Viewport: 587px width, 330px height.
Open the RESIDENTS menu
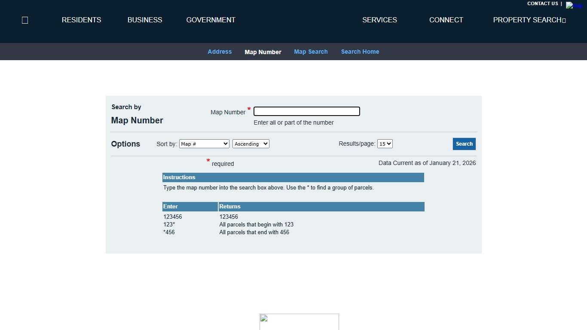(x=81, y=20)
